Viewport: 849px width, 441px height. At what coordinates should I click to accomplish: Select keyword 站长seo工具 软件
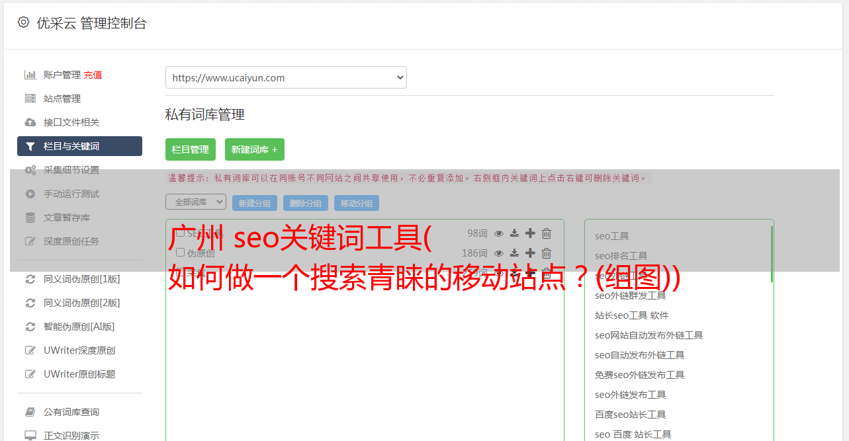point(632,315)
